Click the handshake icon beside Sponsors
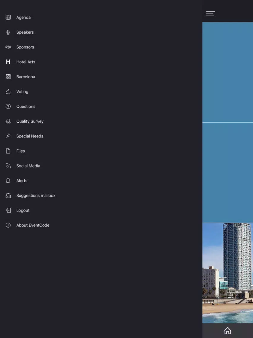Image resolution: width=253 pixels, height=338 pixels. tap(8, 47)
